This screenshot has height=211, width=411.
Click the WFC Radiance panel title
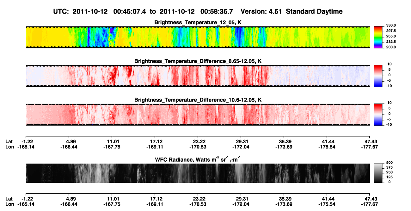pyautogui.click(x=198, y=159)
